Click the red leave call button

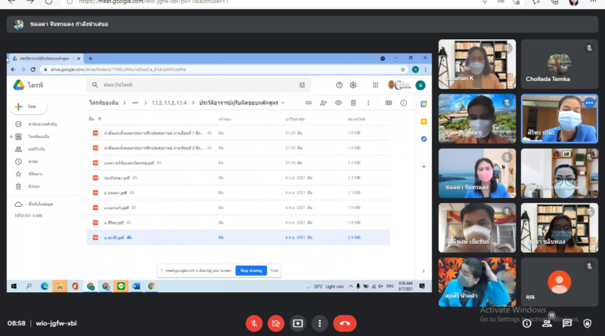(345, 323)
